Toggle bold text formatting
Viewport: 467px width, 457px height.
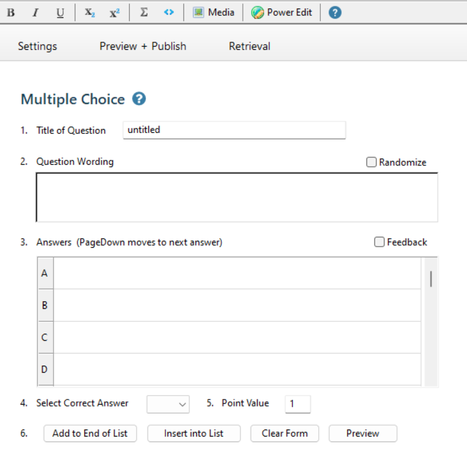pos(11,12)
